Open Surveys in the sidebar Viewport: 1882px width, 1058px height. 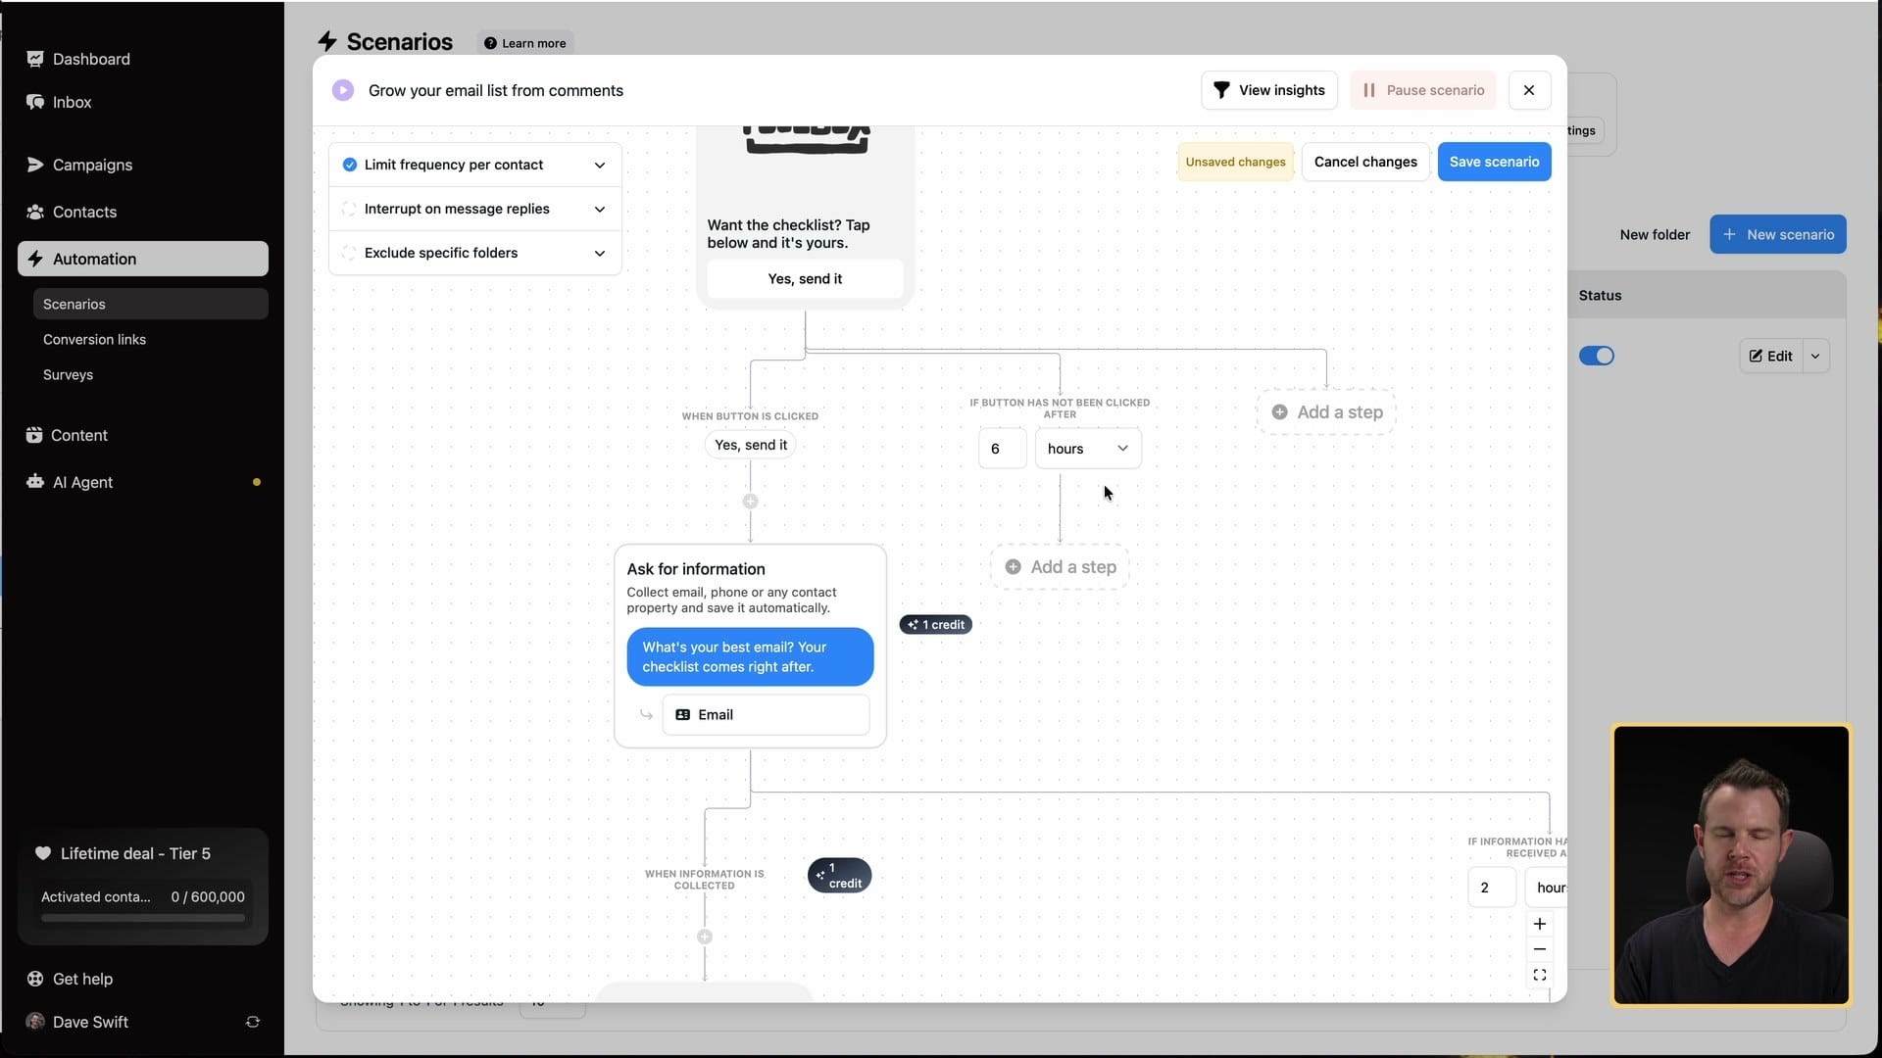click(68, 374)
